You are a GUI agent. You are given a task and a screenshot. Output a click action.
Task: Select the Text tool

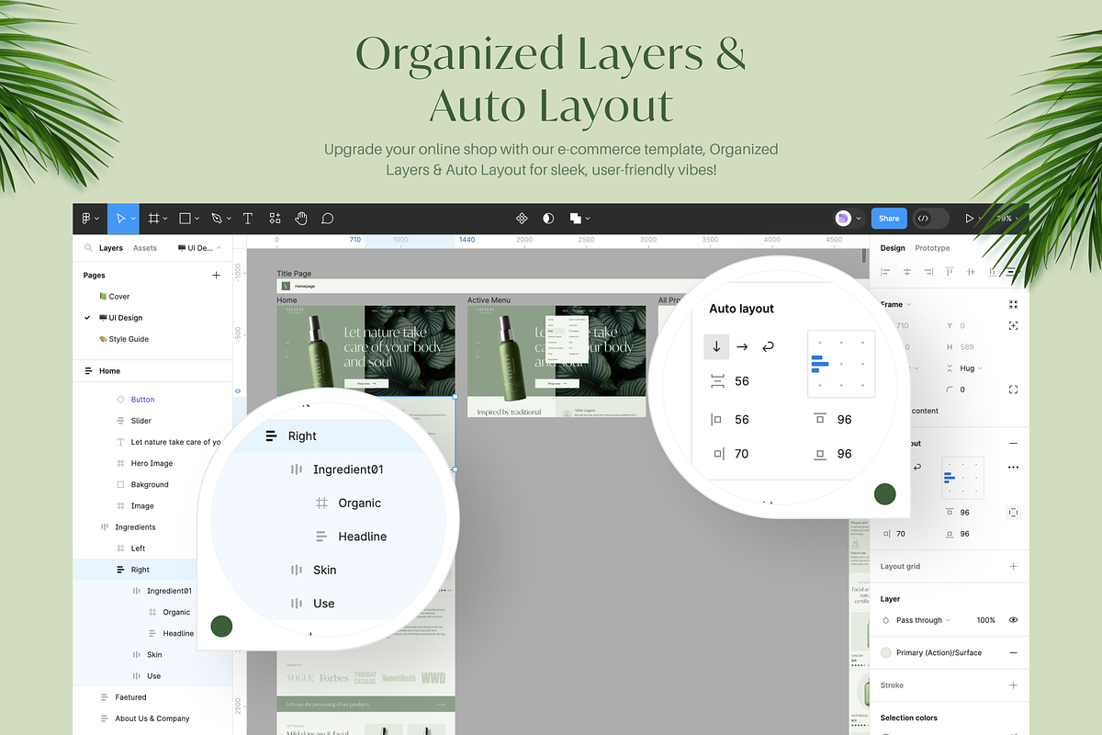[247, 219]
